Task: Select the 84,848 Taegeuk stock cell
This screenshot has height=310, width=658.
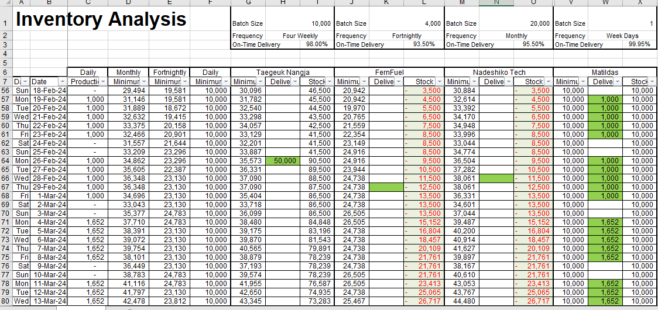Action: pyautogui.click(x=317, y=222)
